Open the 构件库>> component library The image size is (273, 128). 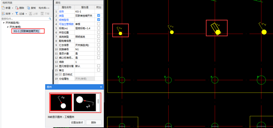click(44, 8)
